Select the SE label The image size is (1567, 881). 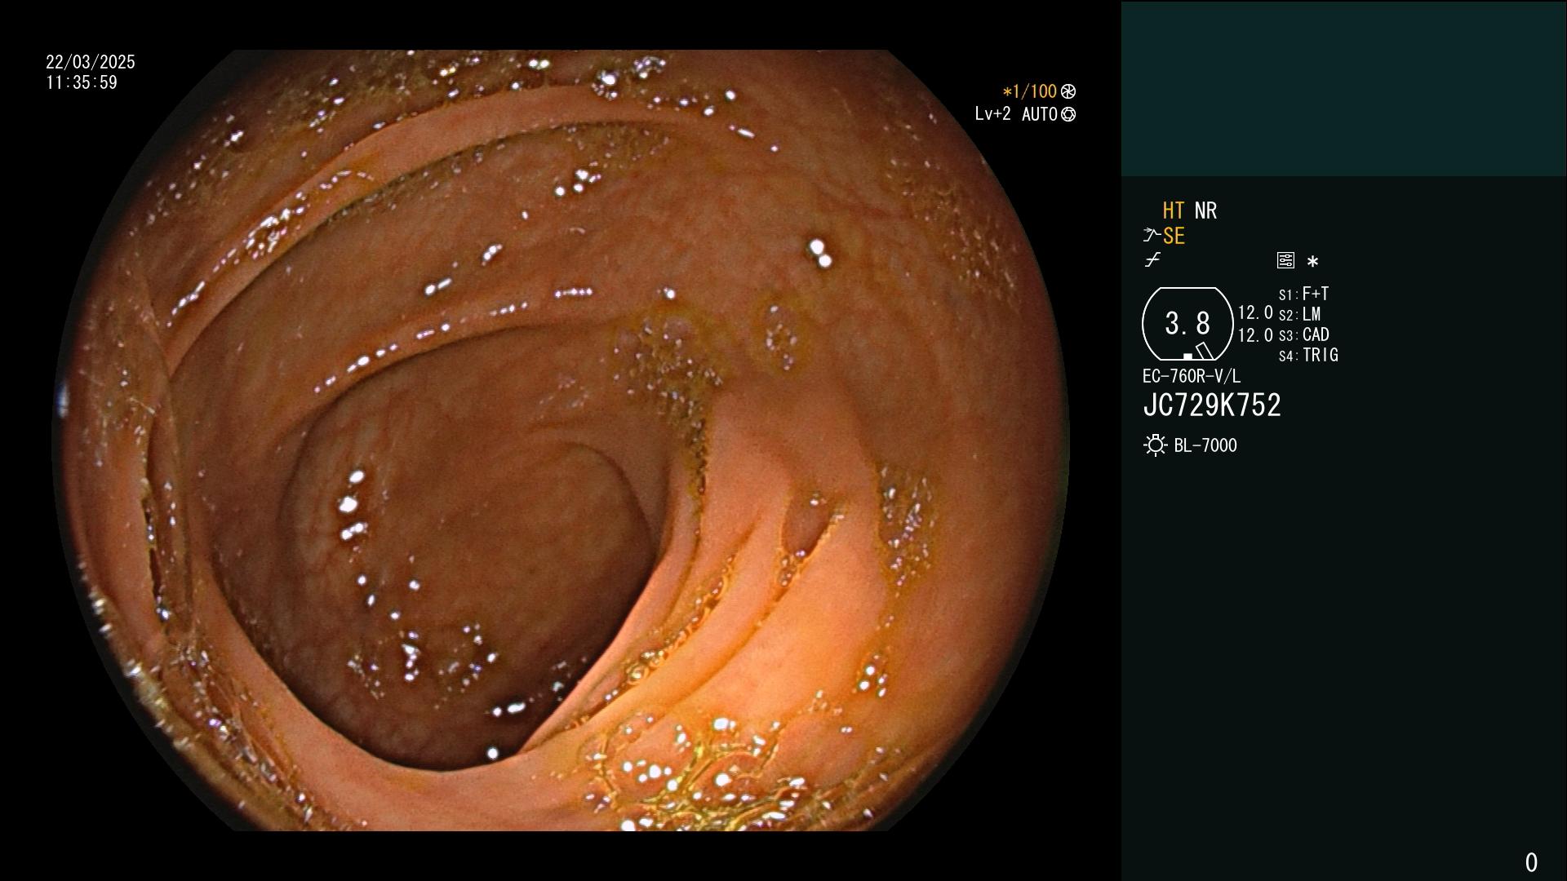[x=1174, y=236]
